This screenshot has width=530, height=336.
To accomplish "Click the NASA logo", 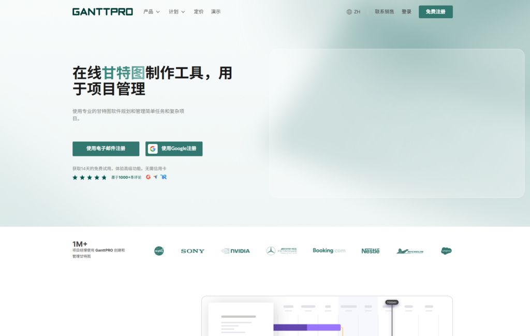I will coord(159,251).
